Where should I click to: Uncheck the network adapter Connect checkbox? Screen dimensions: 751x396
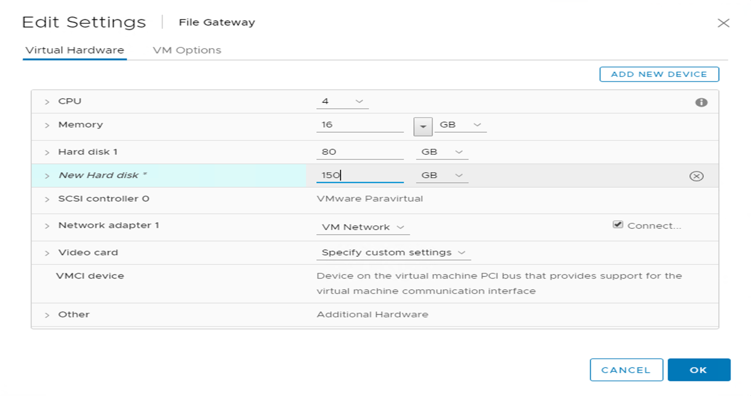[x=618, y=224]
